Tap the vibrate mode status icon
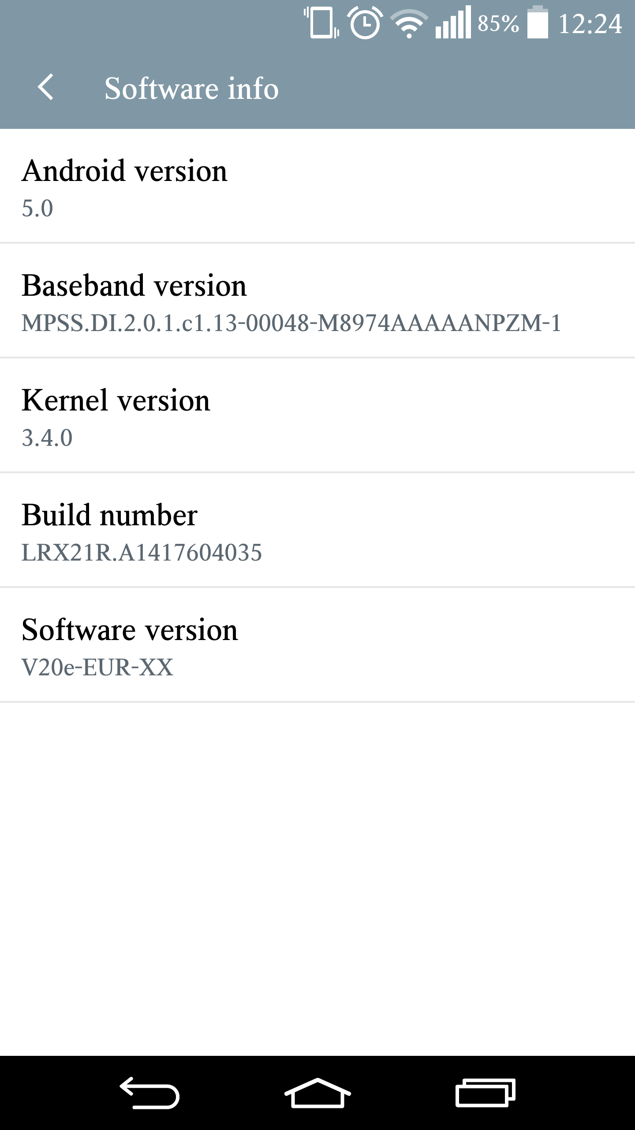The height and width of the screenshot is (1130, 635). [x=321, y=23]
